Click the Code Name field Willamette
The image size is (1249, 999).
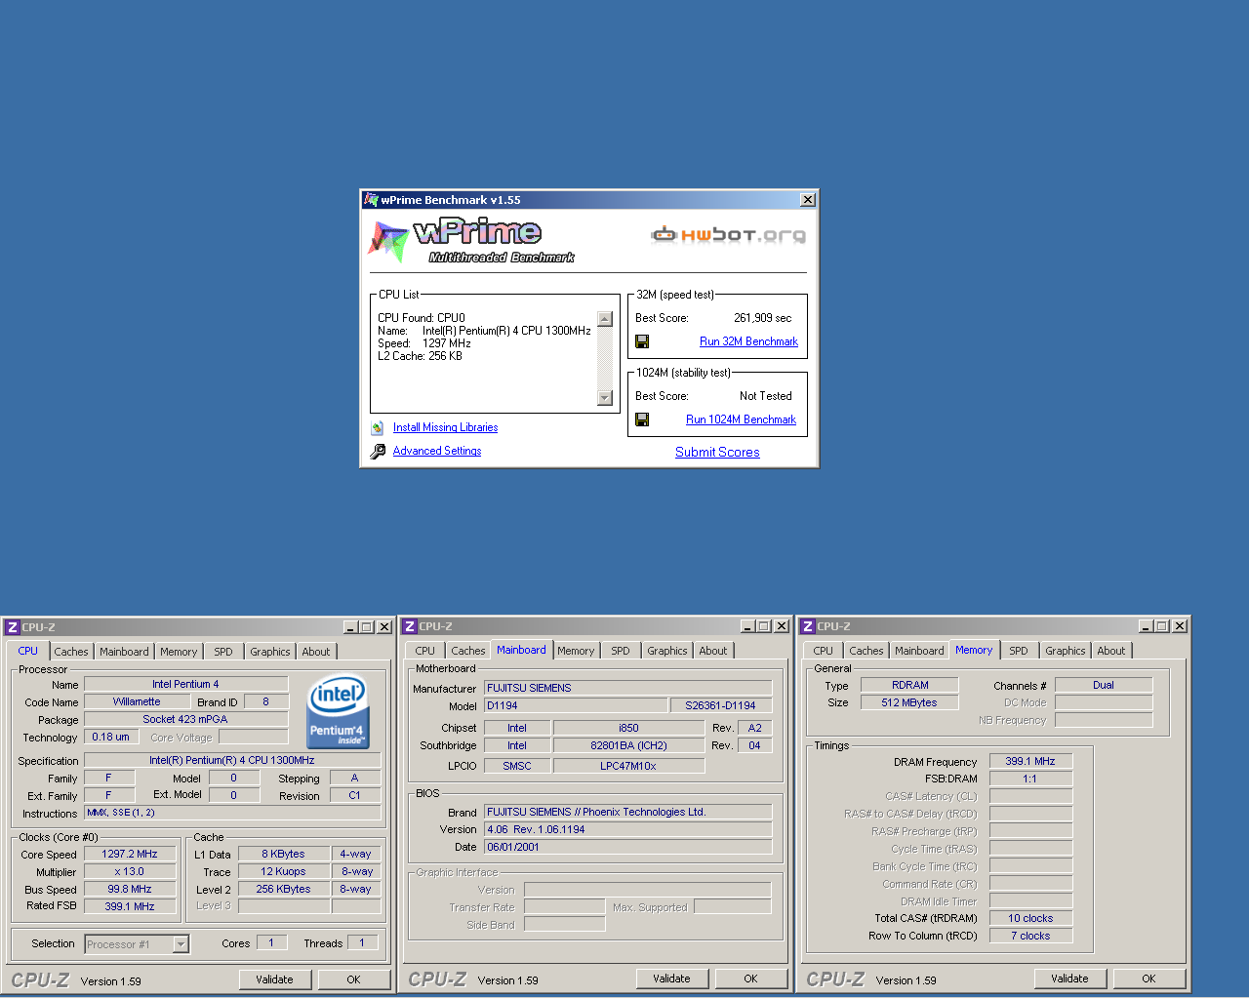click(137, 701)
